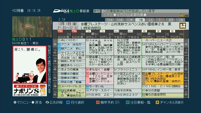Select program サイエンスZERO
Image resolution: width=201 pixels, height=113 pixels.
[x=71, y=55]
